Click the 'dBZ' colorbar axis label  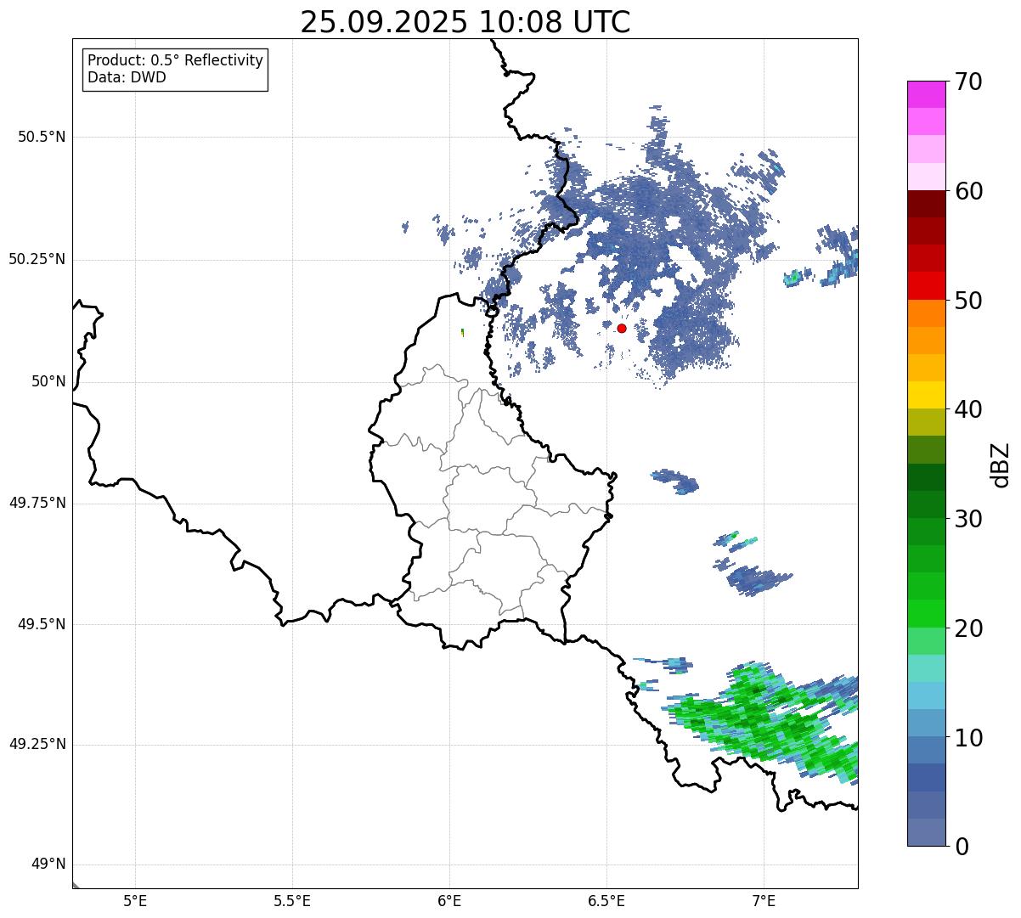1001,464
